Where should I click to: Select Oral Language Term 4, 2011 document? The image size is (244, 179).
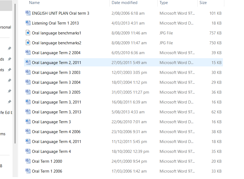tap(123, 141)
